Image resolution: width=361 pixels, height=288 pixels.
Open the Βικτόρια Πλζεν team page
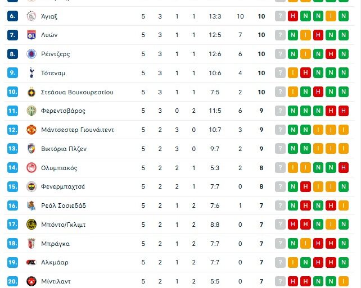(x=64, y=149)
